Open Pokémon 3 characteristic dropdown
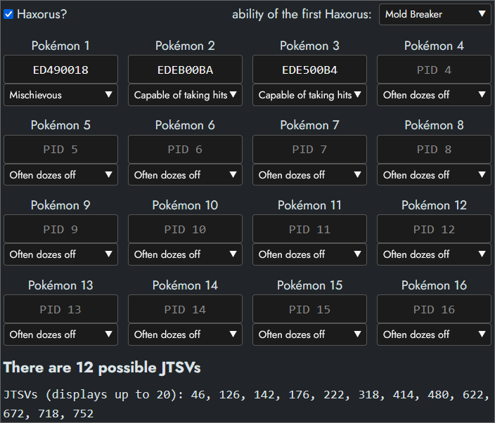This screenshot has height=423, width=495. pyautogui.click(x=309, y=95)
